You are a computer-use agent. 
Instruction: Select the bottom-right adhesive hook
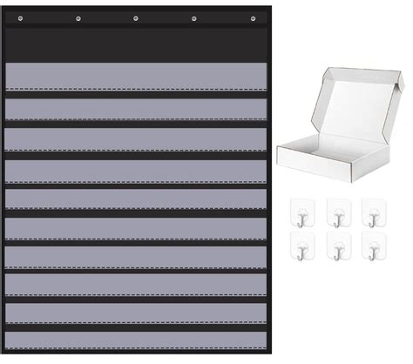(x=374, y=246)
